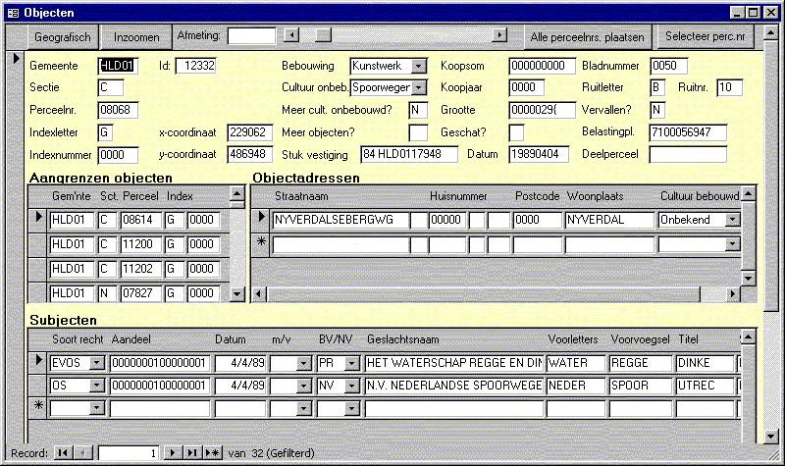
Task: Toggle the Meer objecten? checkbox
Action: (418, 132)
